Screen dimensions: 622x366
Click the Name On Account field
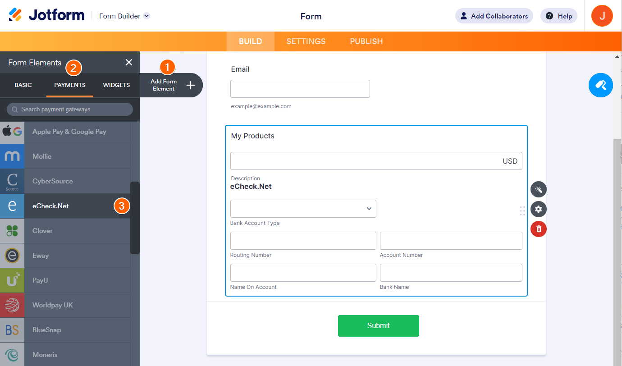click(x=303, y=273)
